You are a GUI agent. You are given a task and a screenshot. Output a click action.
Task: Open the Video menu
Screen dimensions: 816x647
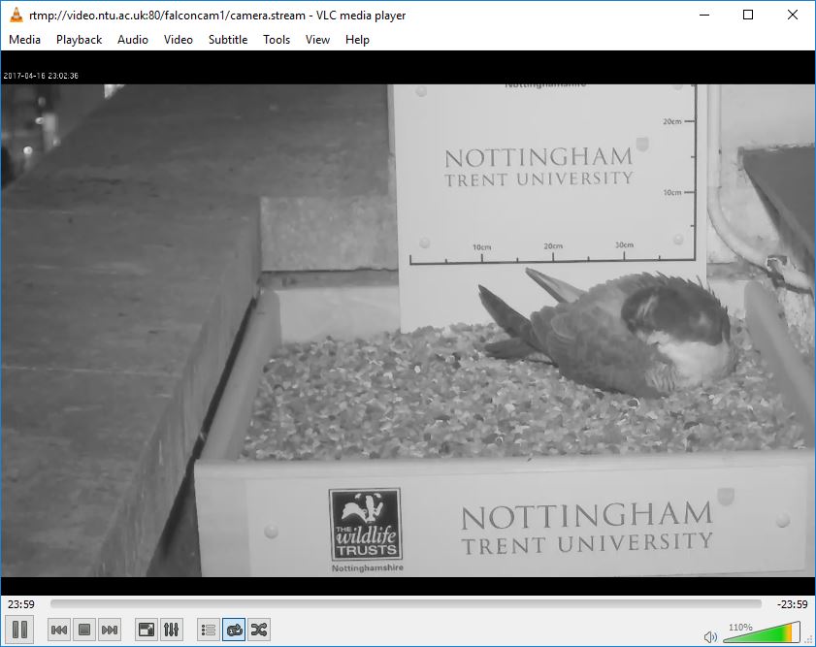(x=178, y=40)
